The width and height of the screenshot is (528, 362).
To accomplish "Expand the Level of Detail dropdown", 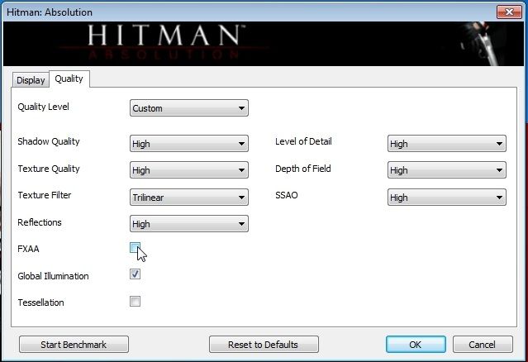I will (446, 144).
